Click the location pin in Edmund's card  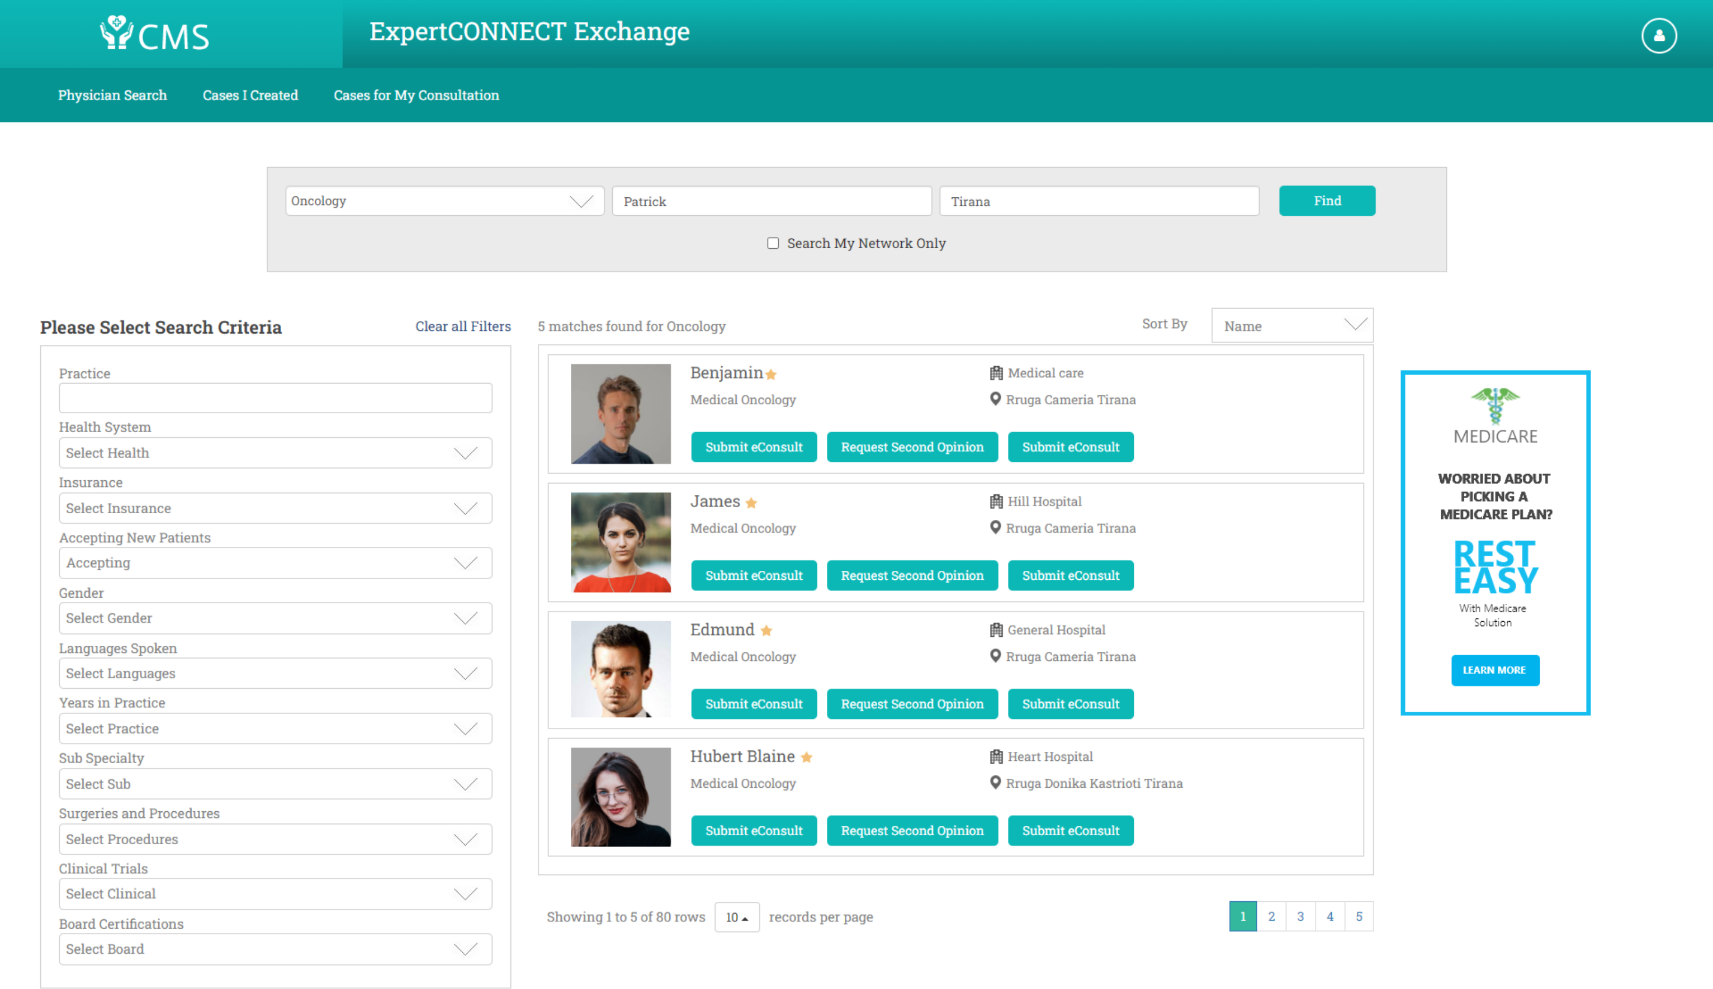(x=995, y=655)
